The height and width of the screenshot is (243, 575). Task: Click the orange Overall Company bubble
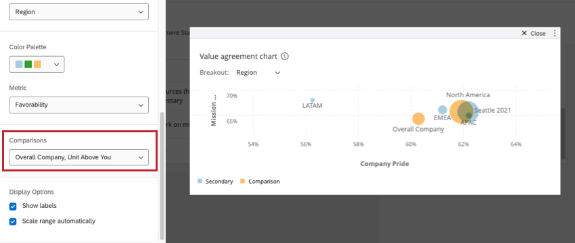pos(418,119)
